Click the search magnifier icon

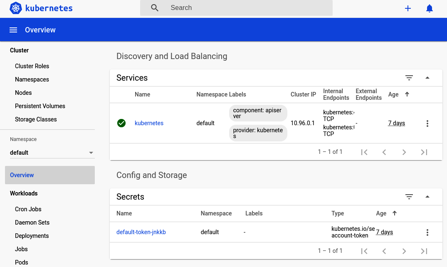154,7
